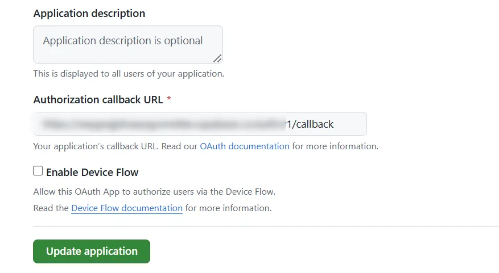Enable the Device Flow checkbox
Viewport: 499px width, 273px height.
[38, 171]
